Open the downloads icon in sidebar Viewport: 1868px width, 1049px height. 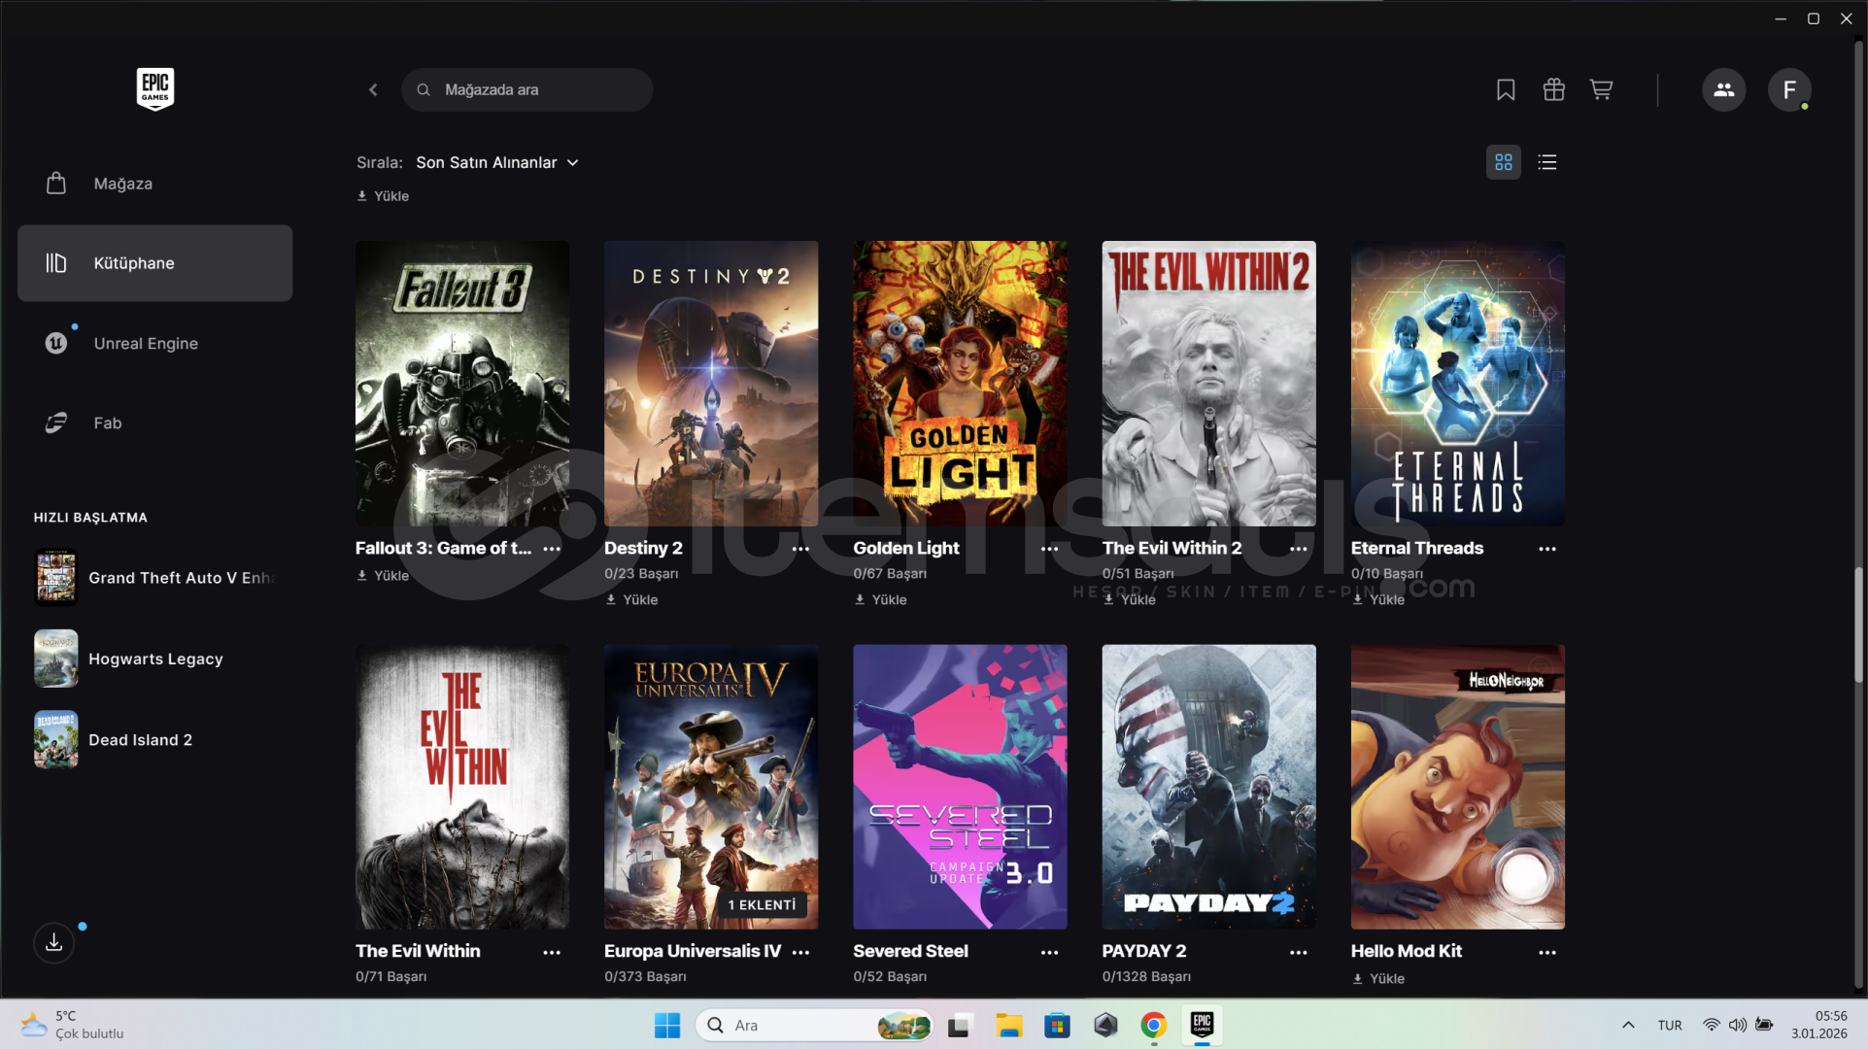click(x=54, y=942)
